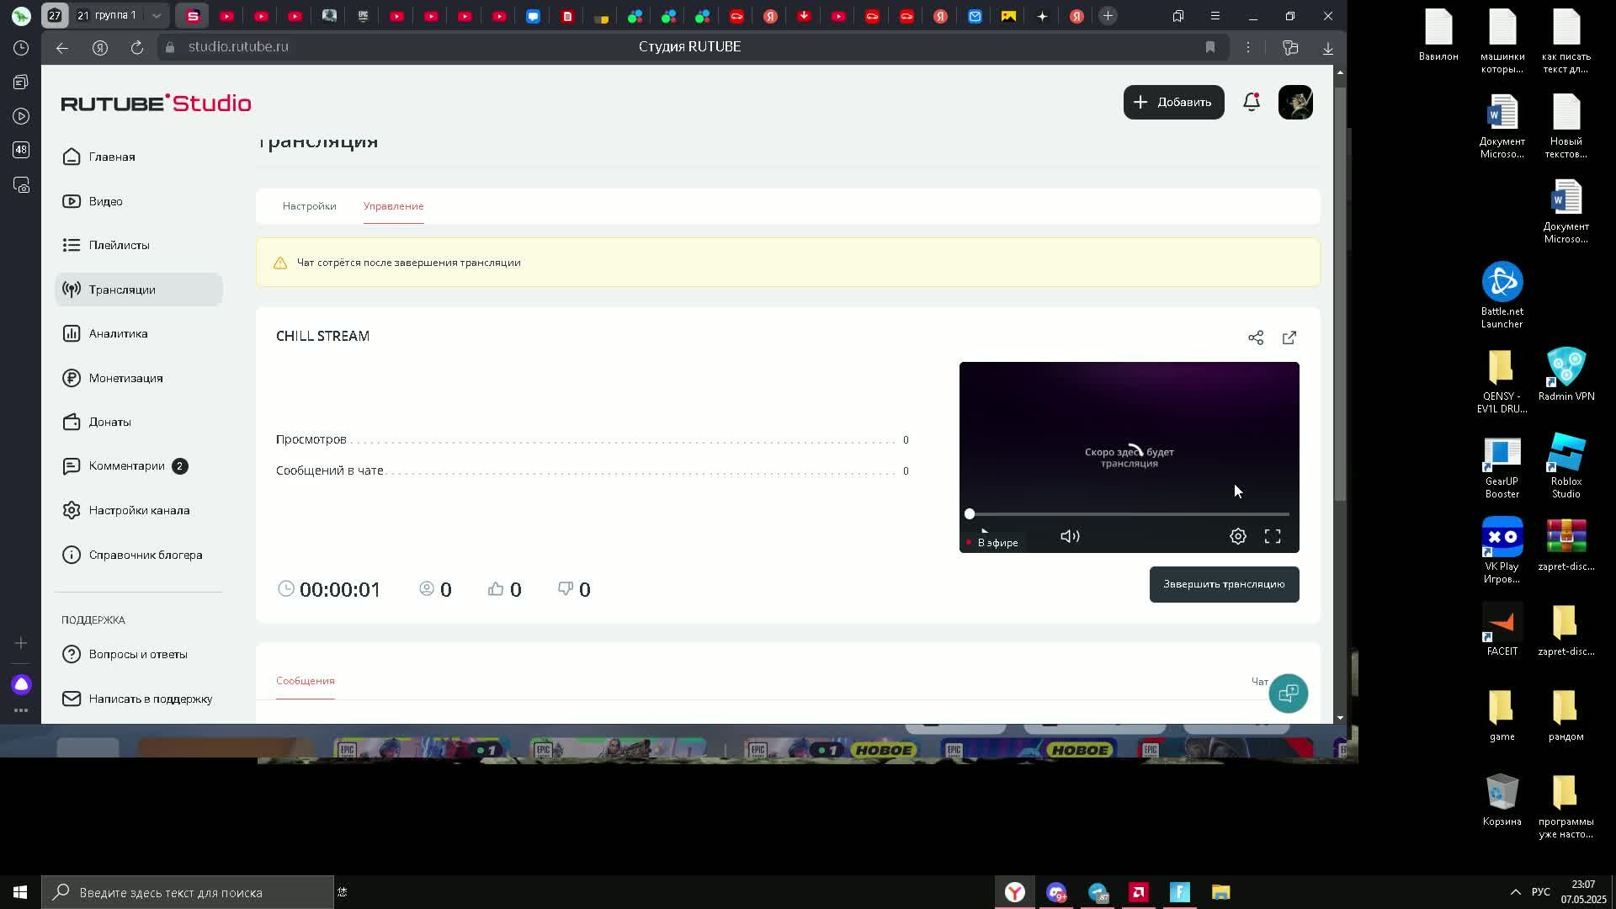Click the Завершить трансляцию button
This screenshot has height=909, width=1616.
pos(1224,584)
